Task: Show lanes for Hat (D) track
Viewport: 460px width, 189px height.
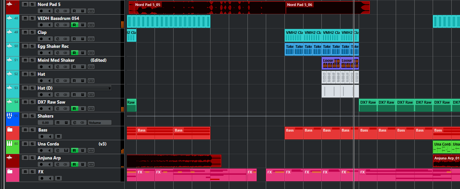Action: click(91, 95)
